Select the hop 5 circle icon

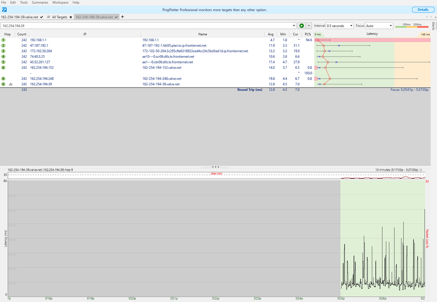click(3, 62)
